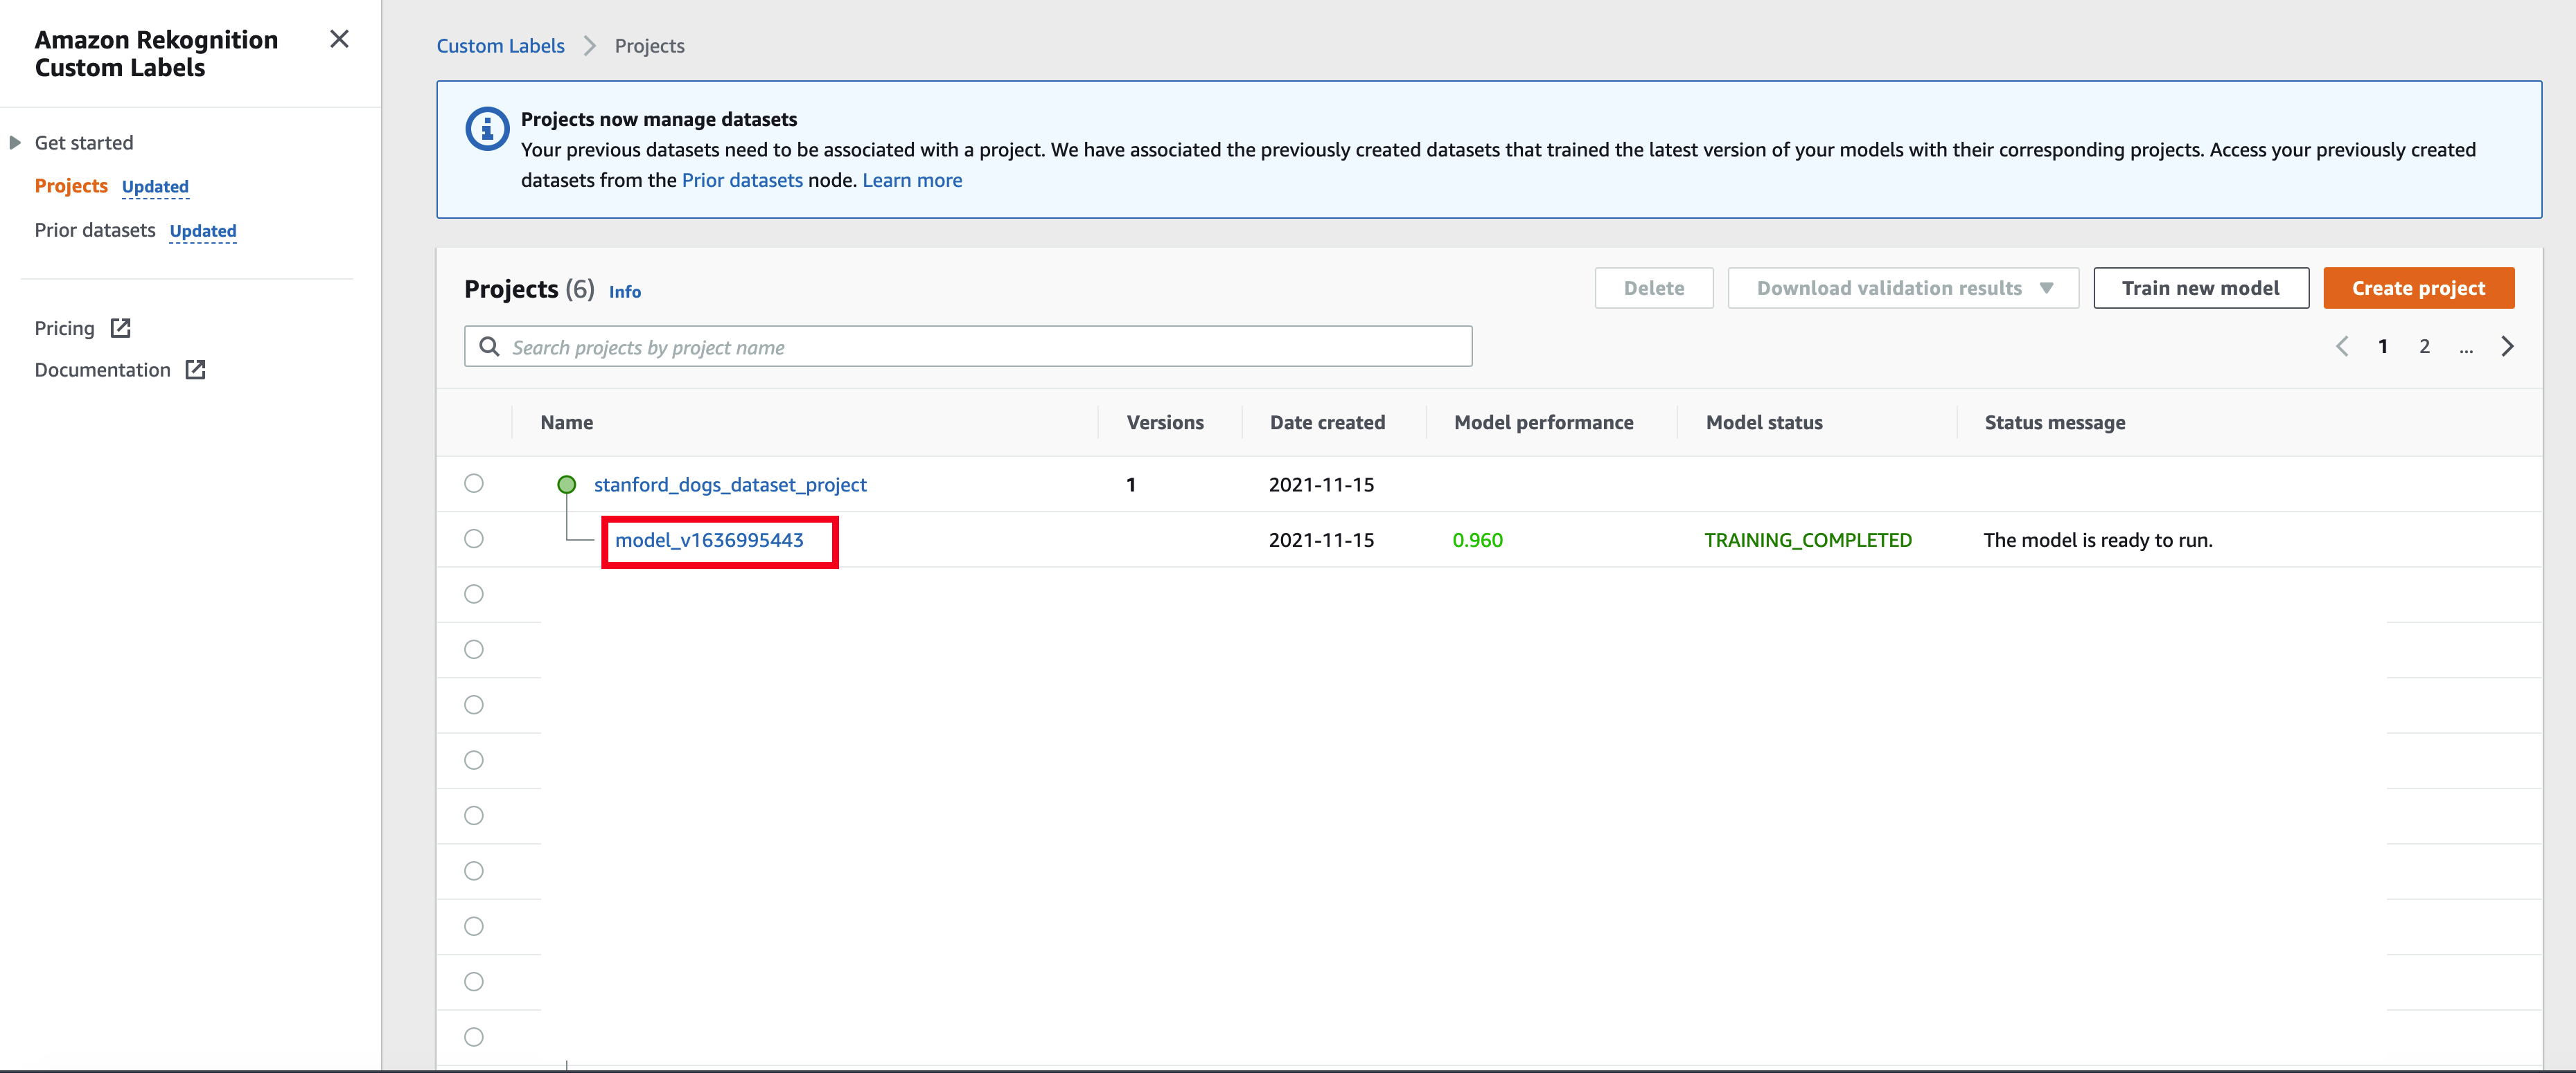Click the external link icon beside Pricing
The image size is (2576, 1073).
(x=121, y=327)
